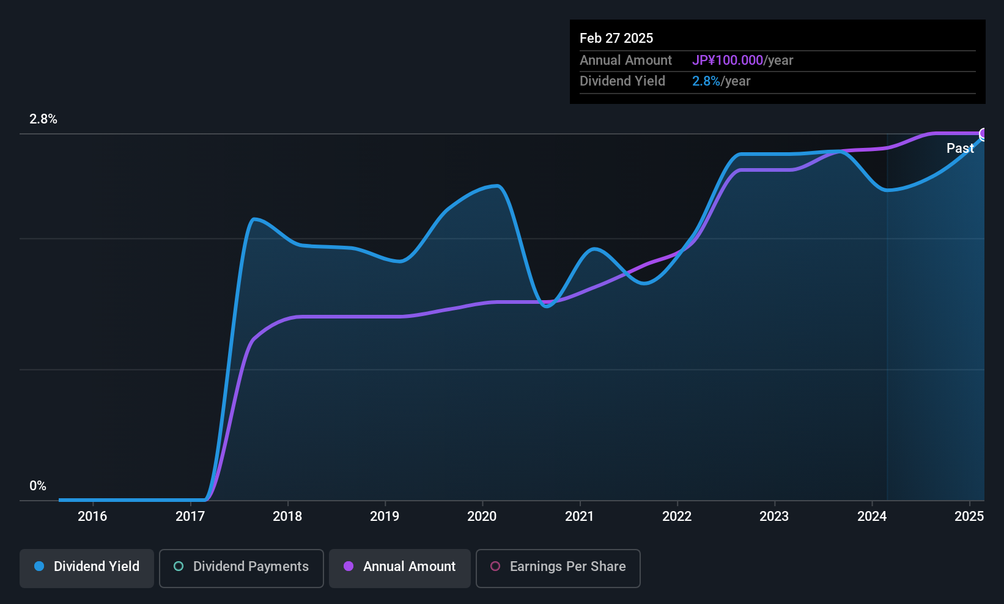
Task: Click the blue Dividend Yield legend dot
Action: (x=39, y=566)
